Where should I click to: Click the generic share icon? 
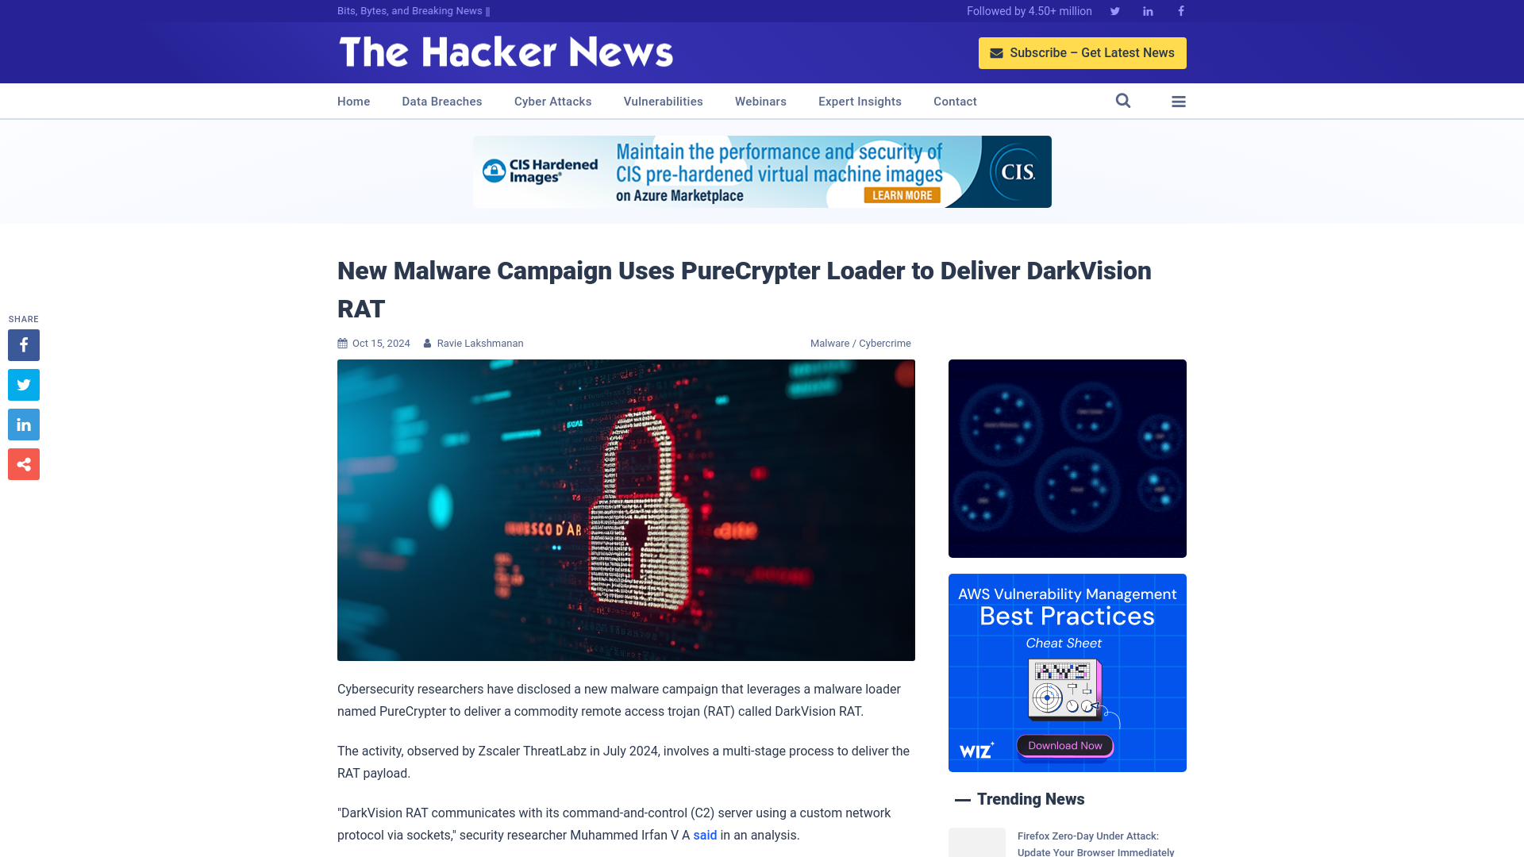24,464
